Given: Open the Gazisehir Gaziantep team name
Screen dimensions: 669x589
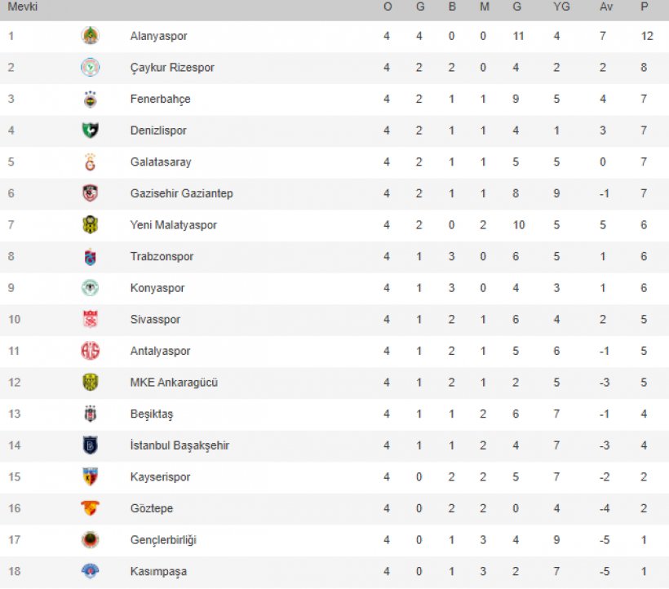Looking at the screenshot, I should 182,193.
